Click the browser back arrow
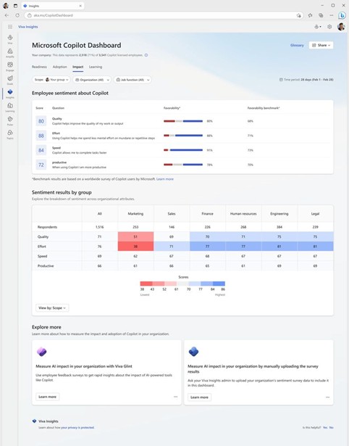The width and height of the screenshot is (349, 446). (7, 15)
